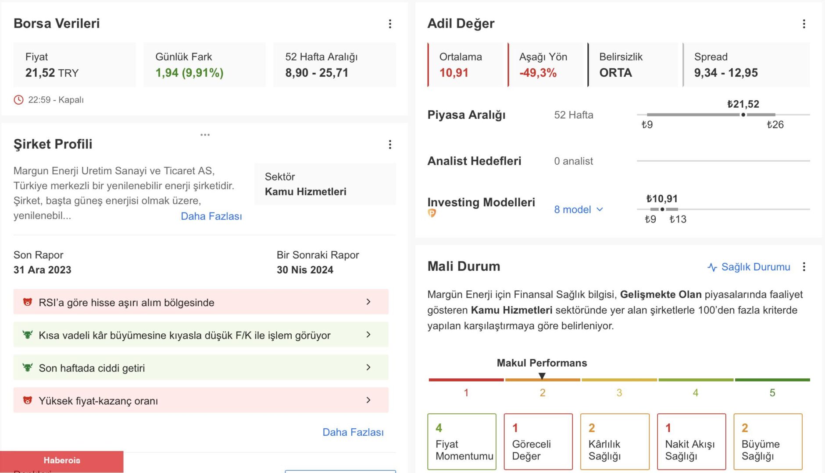Viewport: 825px width, 473px height.
Task: Open Daha Fazlası link in company description
Action: (x=211, y=216)
